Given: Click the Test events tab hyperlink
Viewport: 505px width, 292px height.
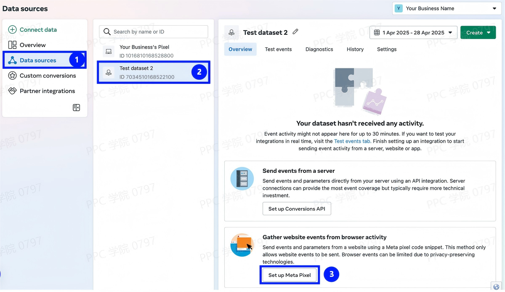Looking at the screenshot, I should (352, 141).
